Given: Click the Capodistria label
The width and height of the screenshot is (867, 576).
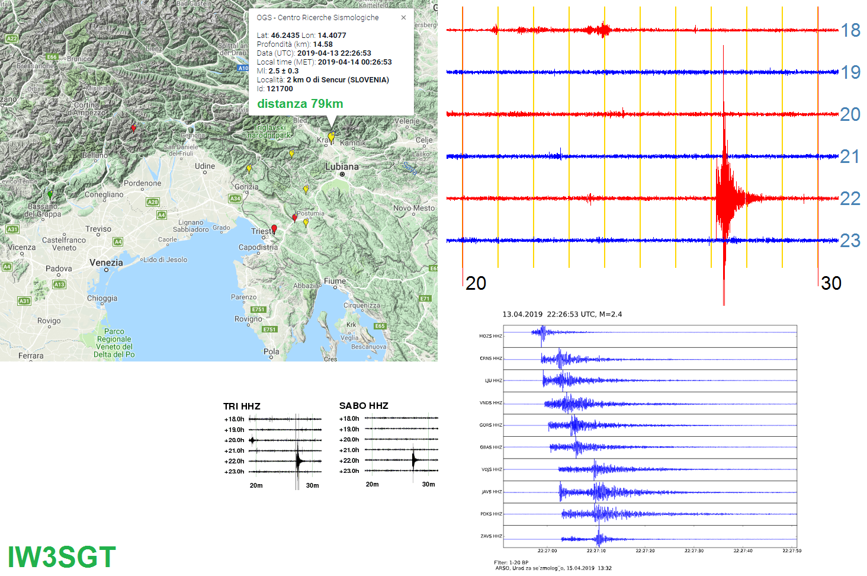Looking at the screenshot, I should 258,247.
